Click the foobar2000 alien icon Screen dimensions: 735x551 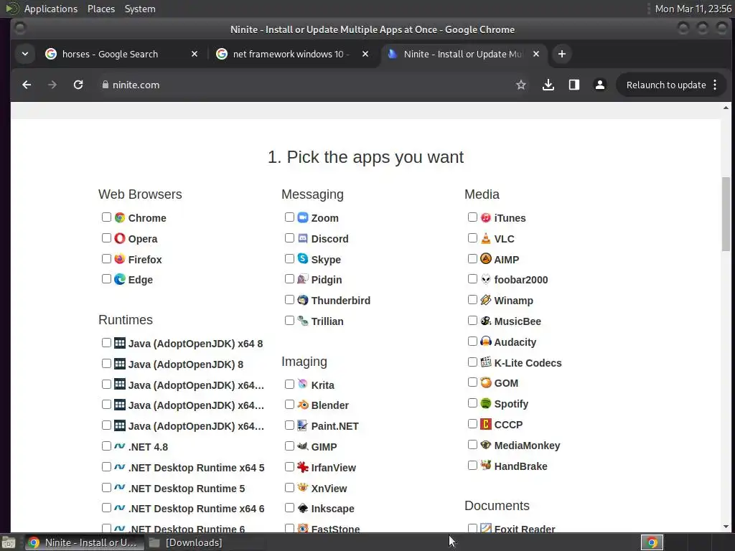[x=486, y=279]
